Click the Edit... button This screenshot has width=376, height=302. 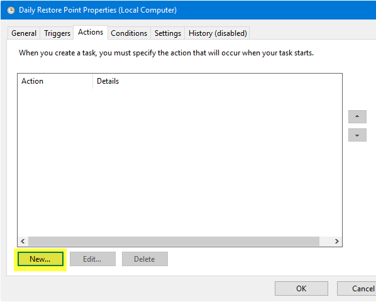point(92,259)
